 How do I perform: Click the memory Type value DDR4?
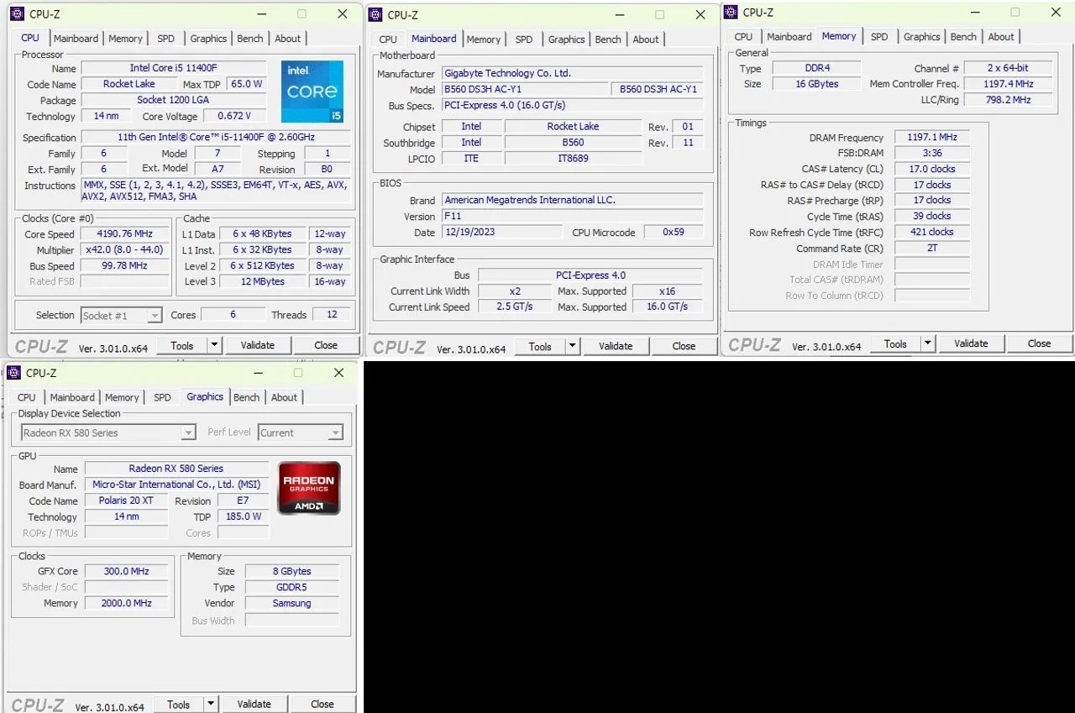tap(815, 68)
